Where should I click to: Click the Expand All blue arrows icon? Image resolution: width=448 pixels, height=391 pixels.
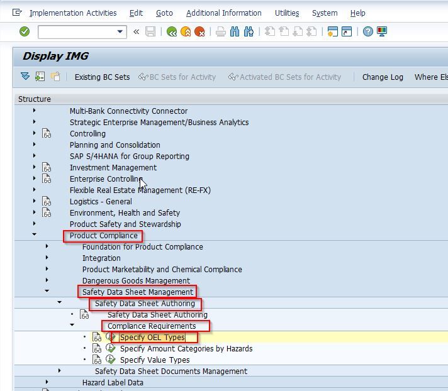pyautogui.click(x=25, y=77)
